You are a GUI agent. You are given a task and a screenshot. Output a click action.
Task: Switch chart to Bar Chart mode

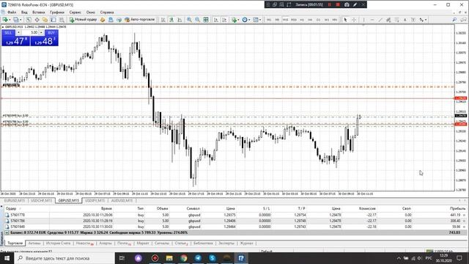pyautogui.click(x=163, y=20)
